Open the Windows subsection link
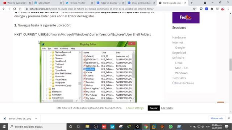The image size is (232, 130). tap(181, 73)
